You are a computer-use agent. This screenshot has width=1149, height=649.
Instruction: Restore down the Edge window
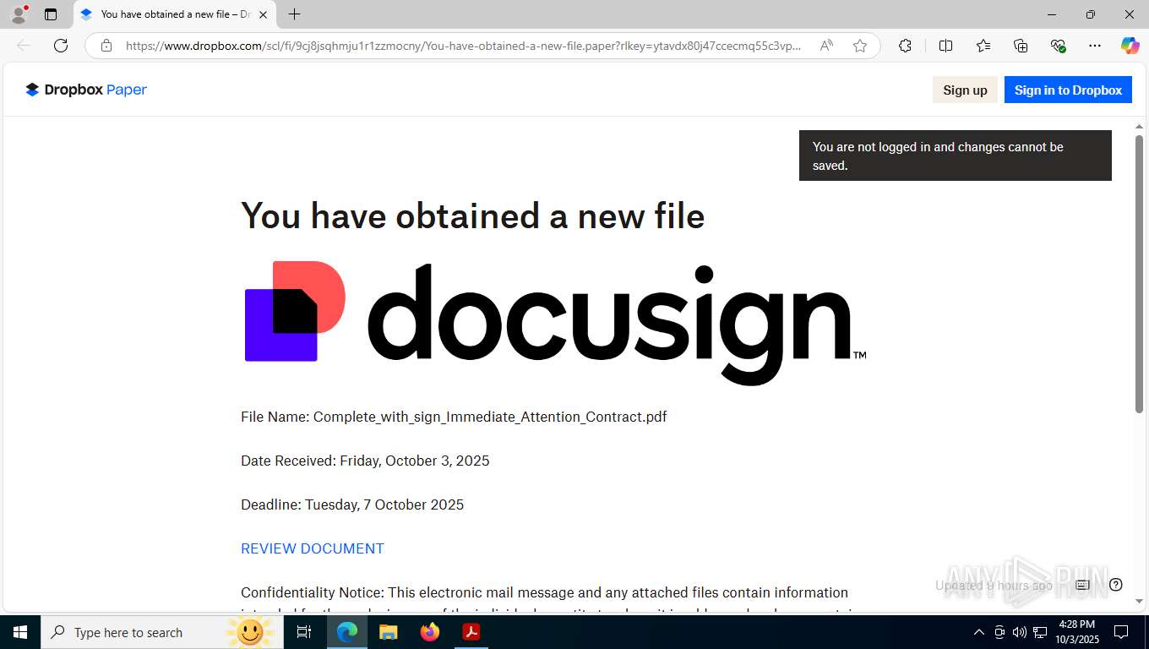pos(1091,14)
